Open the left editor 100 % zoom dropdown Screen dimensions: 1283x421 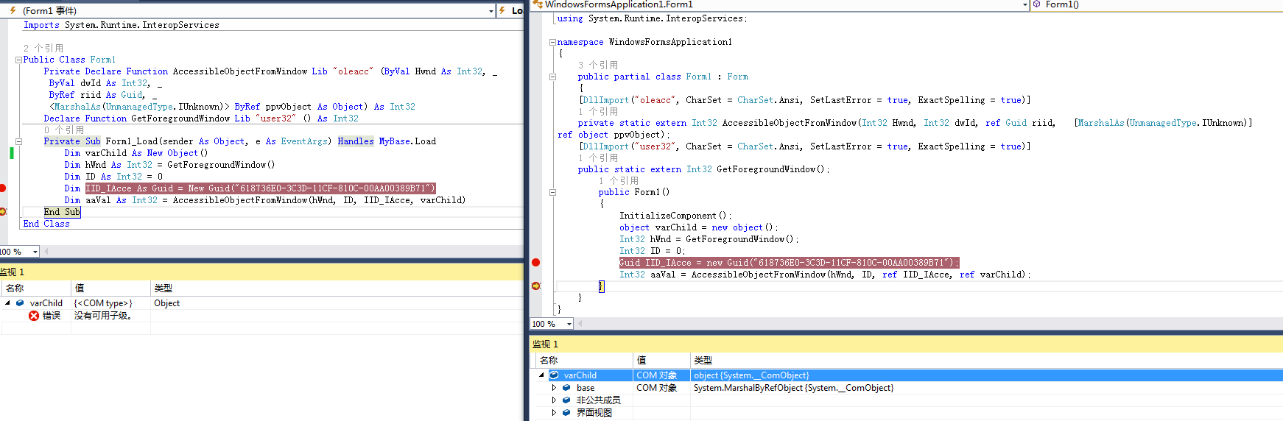click(35, 252)
